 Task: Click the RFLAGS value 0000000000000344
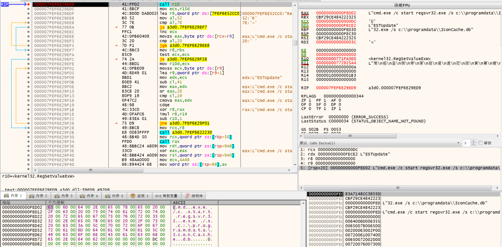(x=344, y=96)
